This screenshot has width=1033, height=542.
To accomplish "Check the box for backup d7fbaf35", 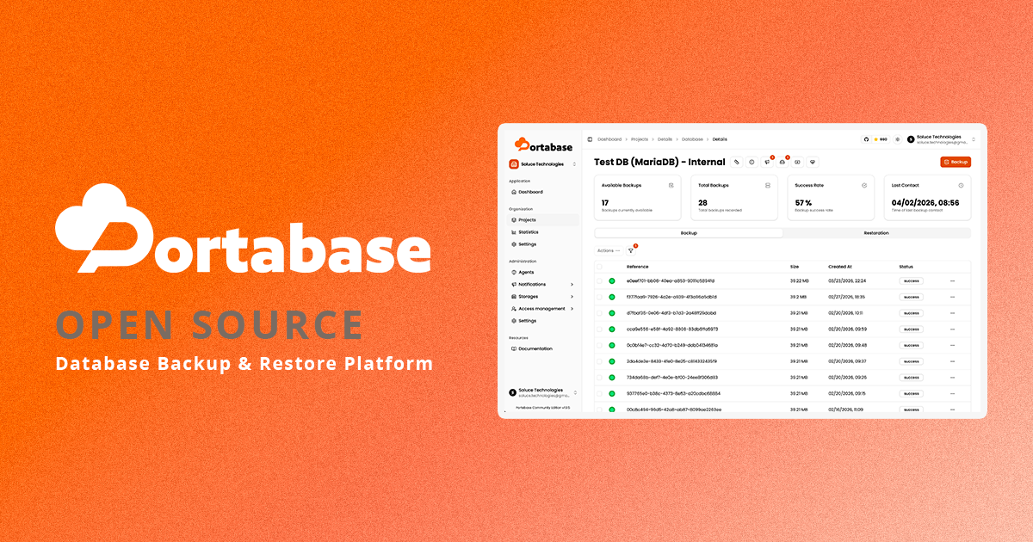I will [x=599, y=313].
